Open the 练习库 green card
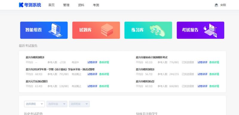Image resolution: width=239 pixels, height=115 pixels. pos(148,30)
